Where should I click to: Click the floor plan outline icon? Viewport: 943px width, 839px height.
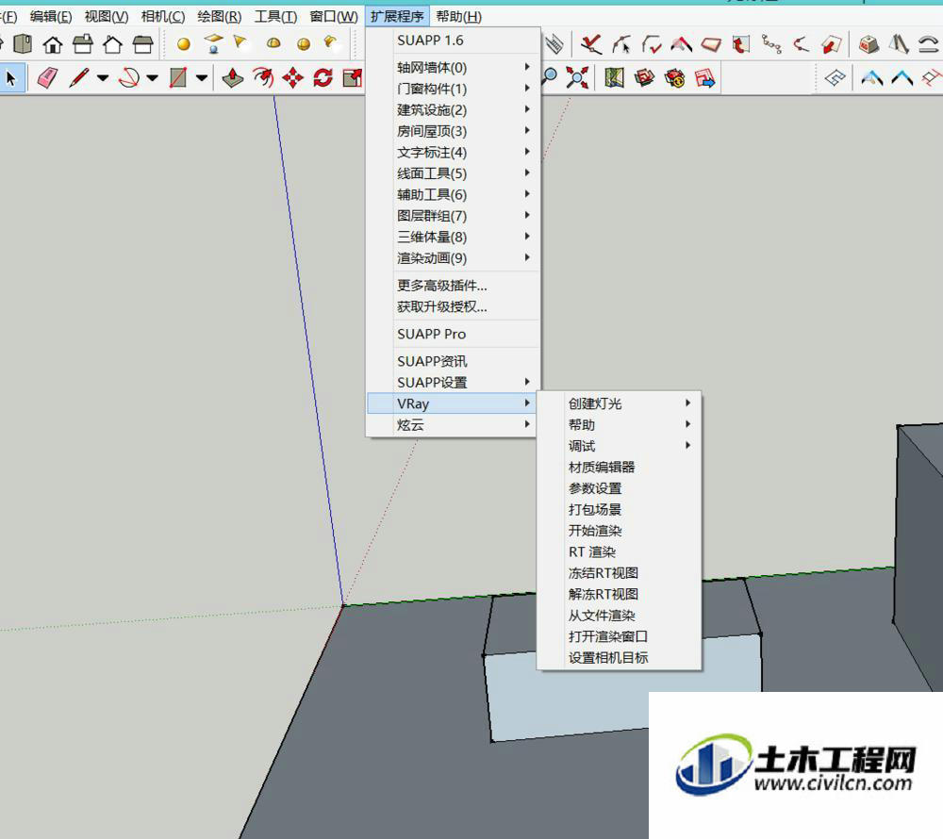(x=835, y=78)
